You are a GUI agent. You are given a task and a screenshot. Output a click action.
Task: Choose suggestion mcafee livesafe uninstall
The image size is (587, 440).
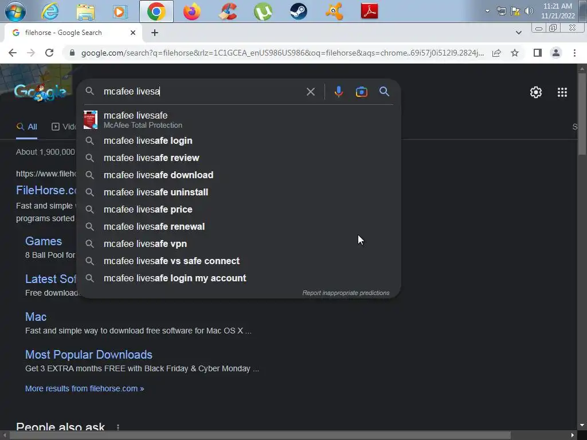pyautogui.click(x=238, y=192)
